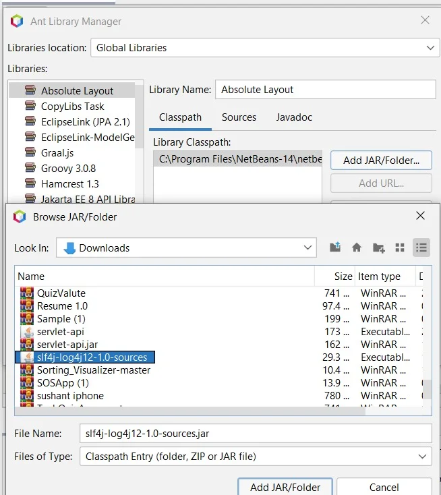Screen dimensions: 441x495
Task: Open the Javadoc tab
Action: [294, 117]
